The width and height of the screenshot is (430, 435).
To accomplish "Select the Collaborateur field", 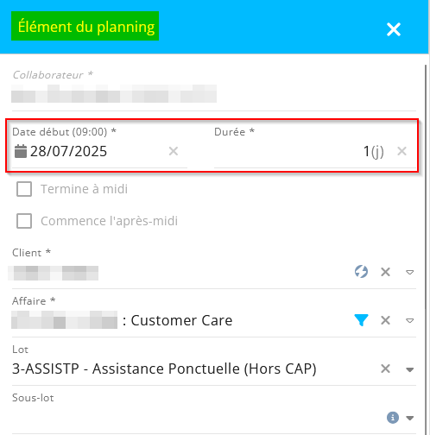I will (x=214, y=93).
